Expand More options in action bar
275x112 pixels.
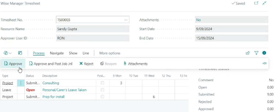pos(110,53)
